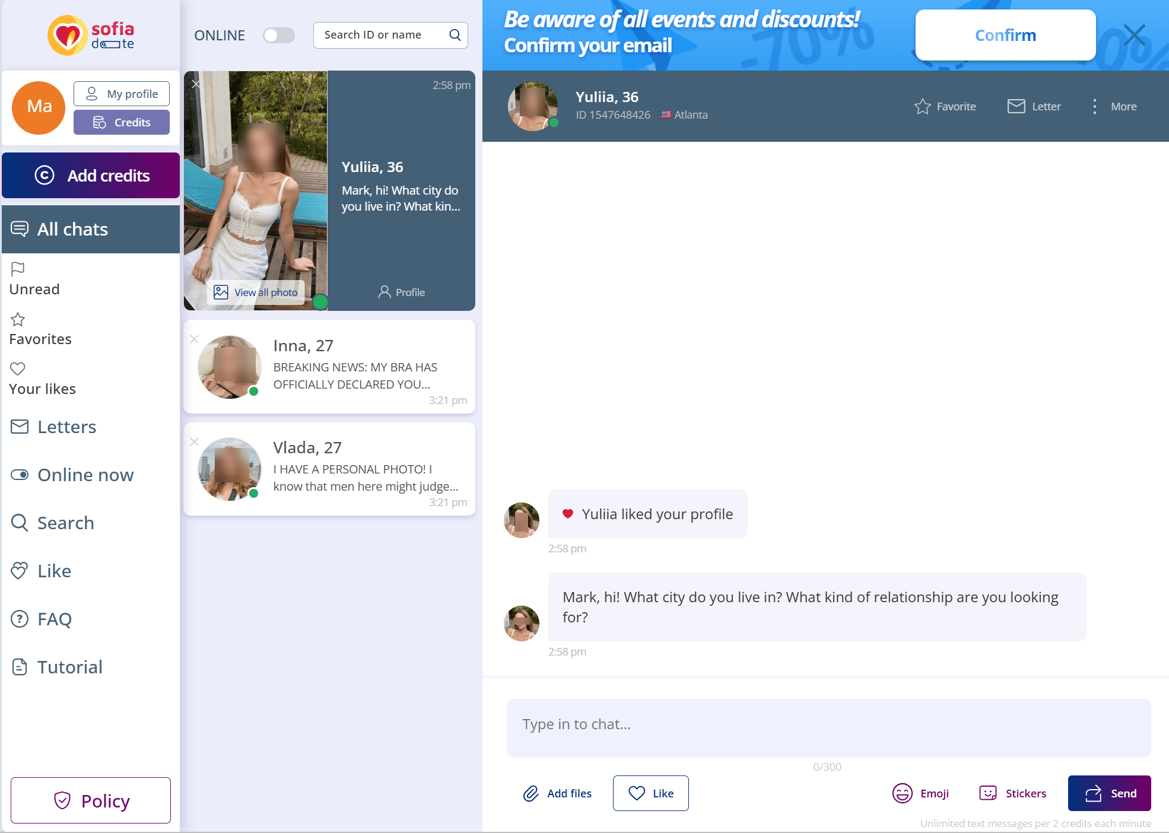1169x833 pixels.
Task: Click the Like heart button below chat
Action: click(651, 793)
